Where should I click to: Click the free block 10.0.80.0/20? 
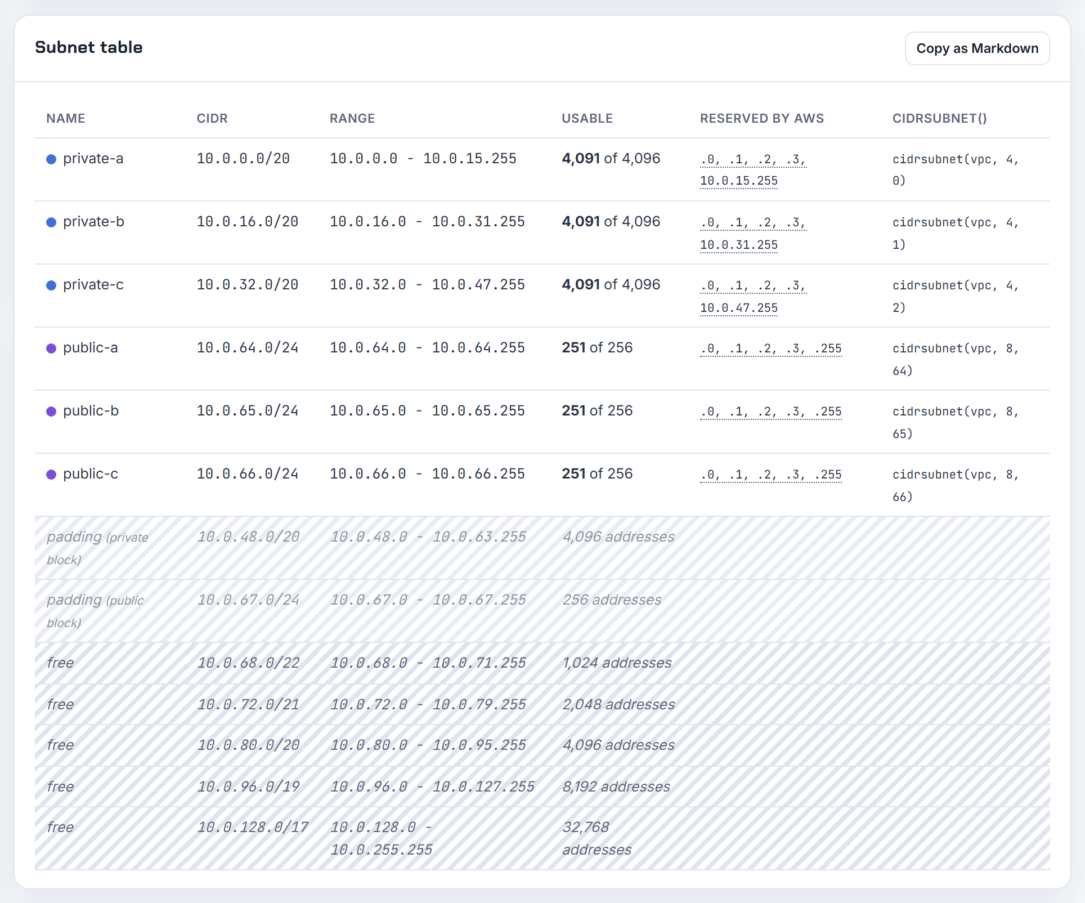click(248, 745)
